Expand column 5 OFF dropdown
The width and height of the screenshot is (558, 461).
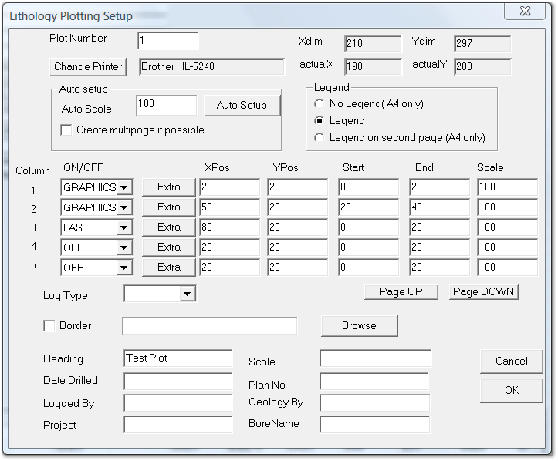tap(124, 267)
